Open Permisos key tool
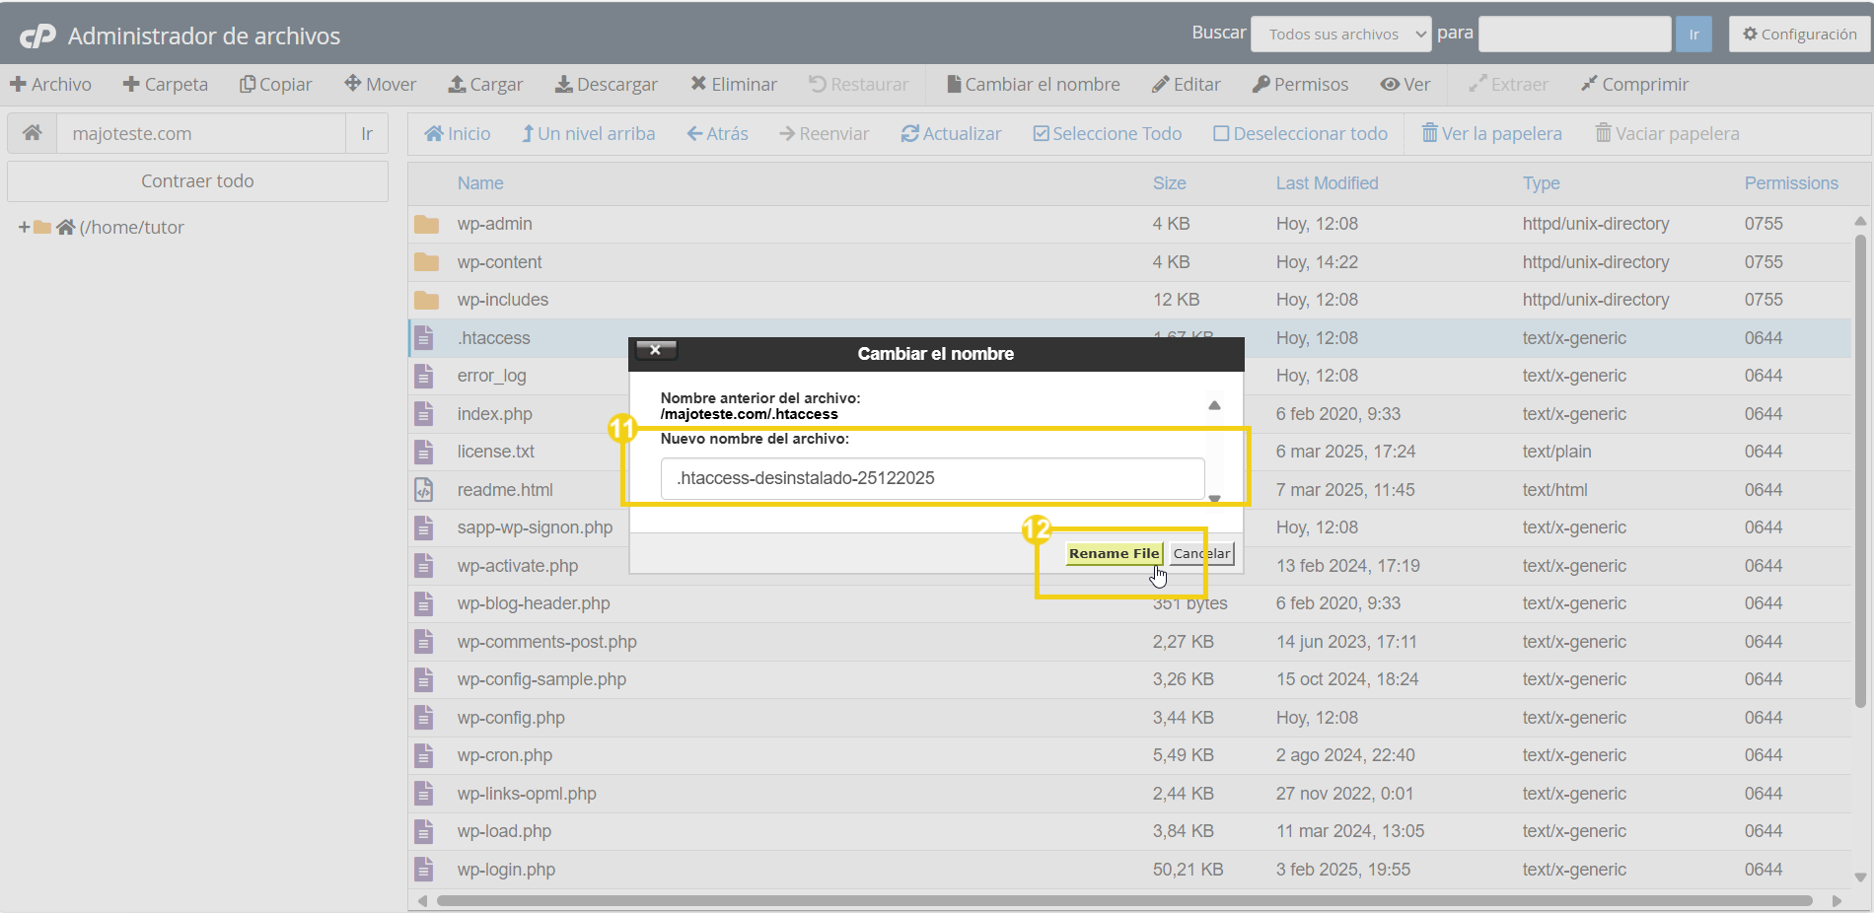This screenshot has height=913, width=1874. pos(1300,84)
